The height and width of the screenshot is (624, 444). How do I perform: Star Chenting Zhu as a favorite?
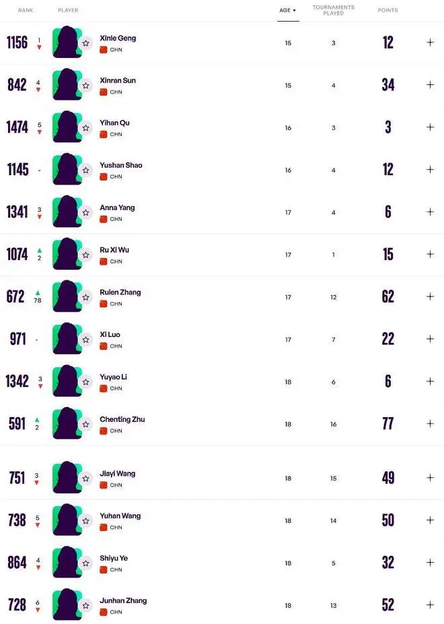(x=85, y=425)
